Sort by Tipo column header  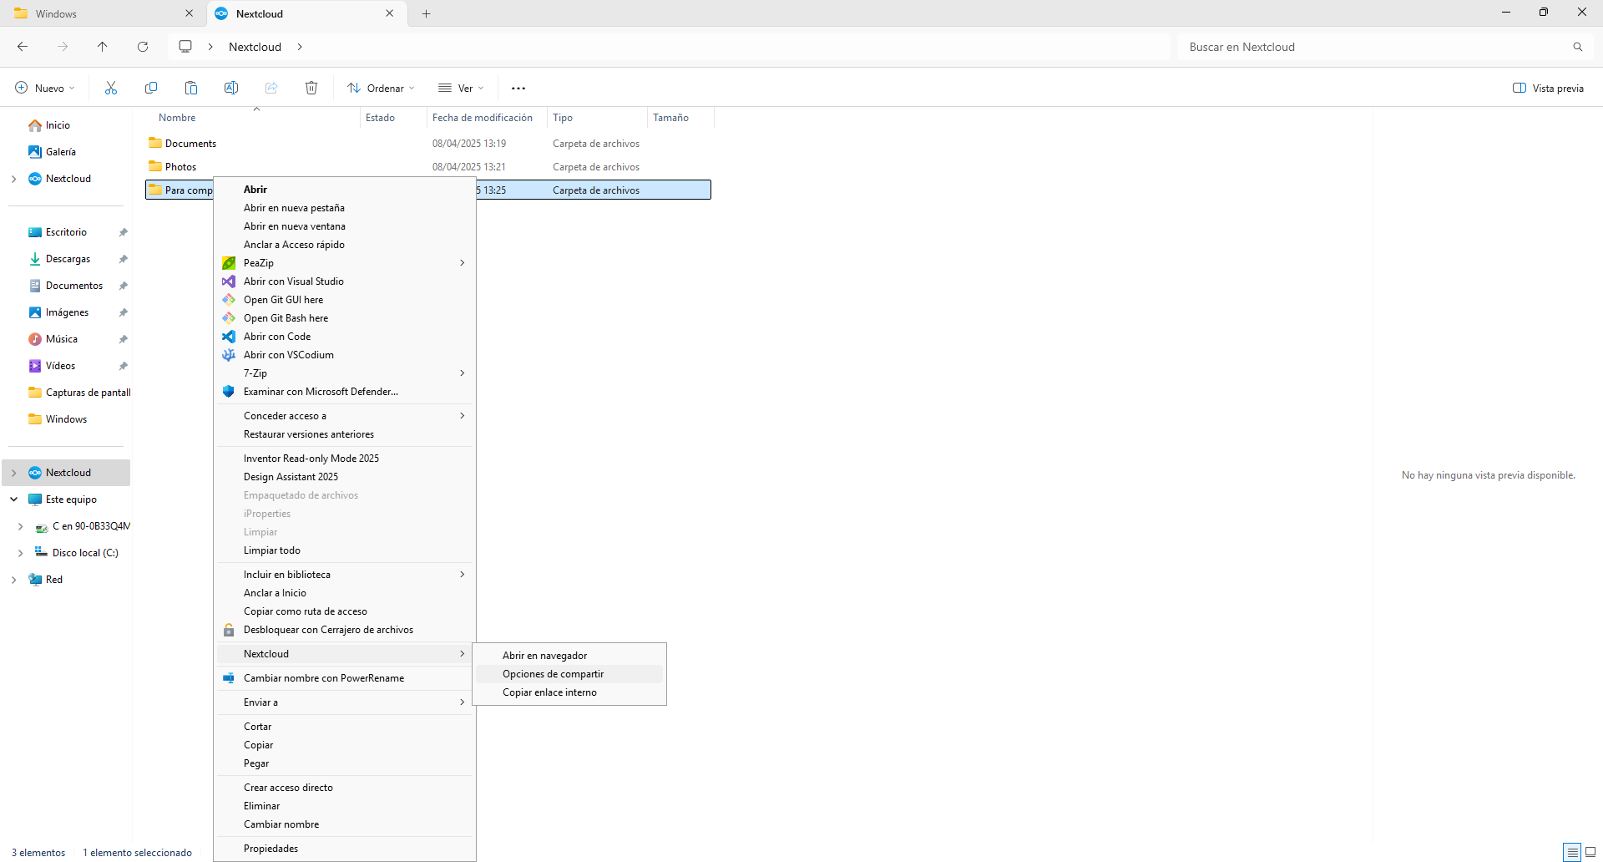click(597, 118)
